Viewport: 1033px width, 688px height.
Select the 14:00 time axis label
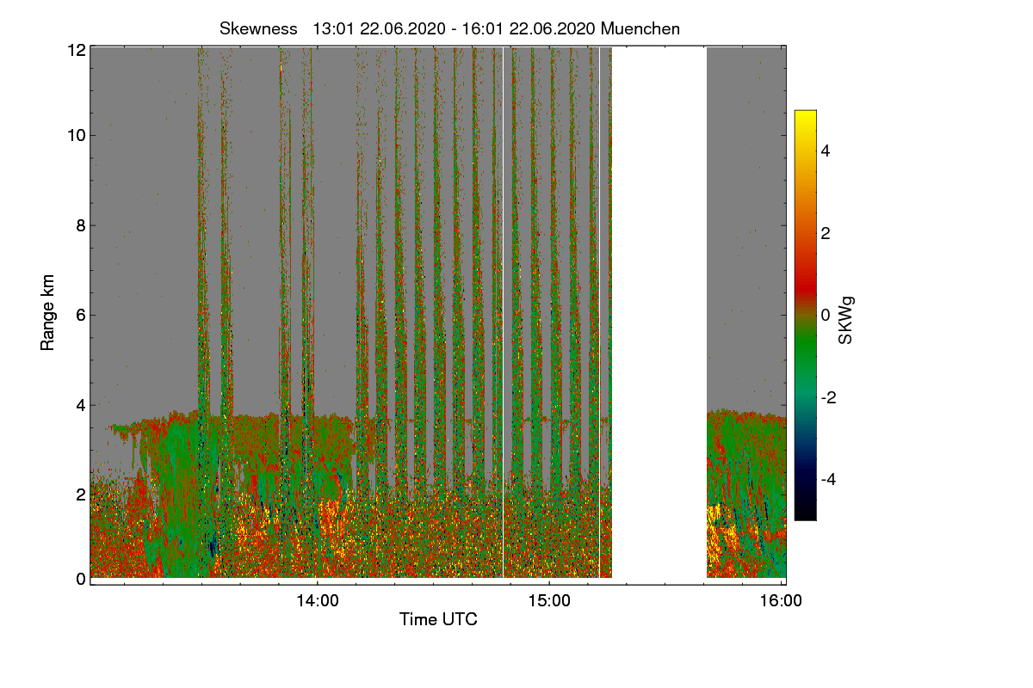pos(318,601)
